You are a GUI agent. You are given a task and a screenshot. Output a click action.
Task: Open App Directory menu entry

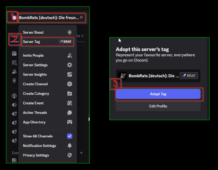(x=47, y=122)
